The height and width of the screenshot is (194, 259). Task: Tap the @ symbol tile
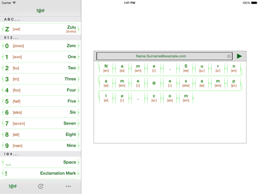[x=154, y=83]
